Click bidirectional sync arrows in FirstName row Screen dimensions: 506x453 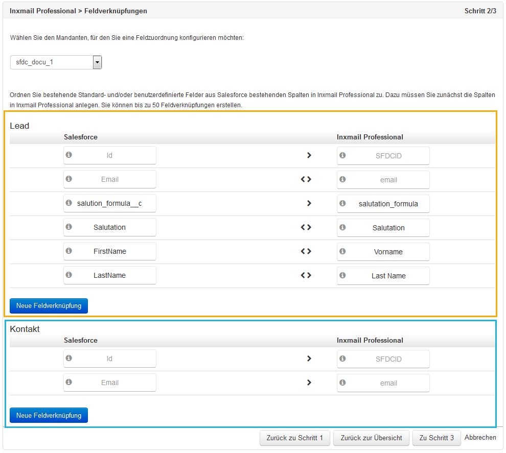pos(306,251)
